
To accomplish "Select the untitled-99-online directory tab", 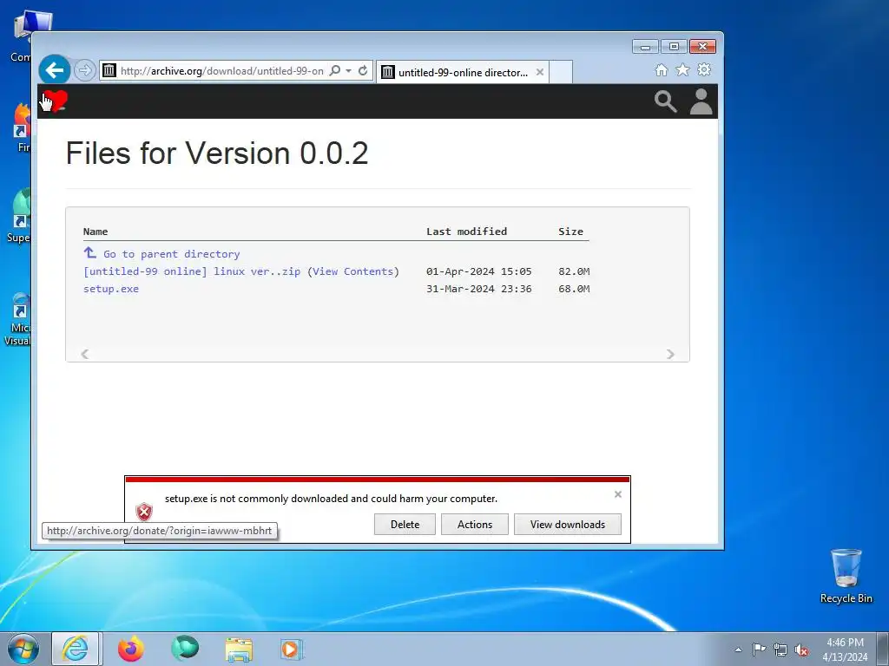I will click(x=462, y=73).
